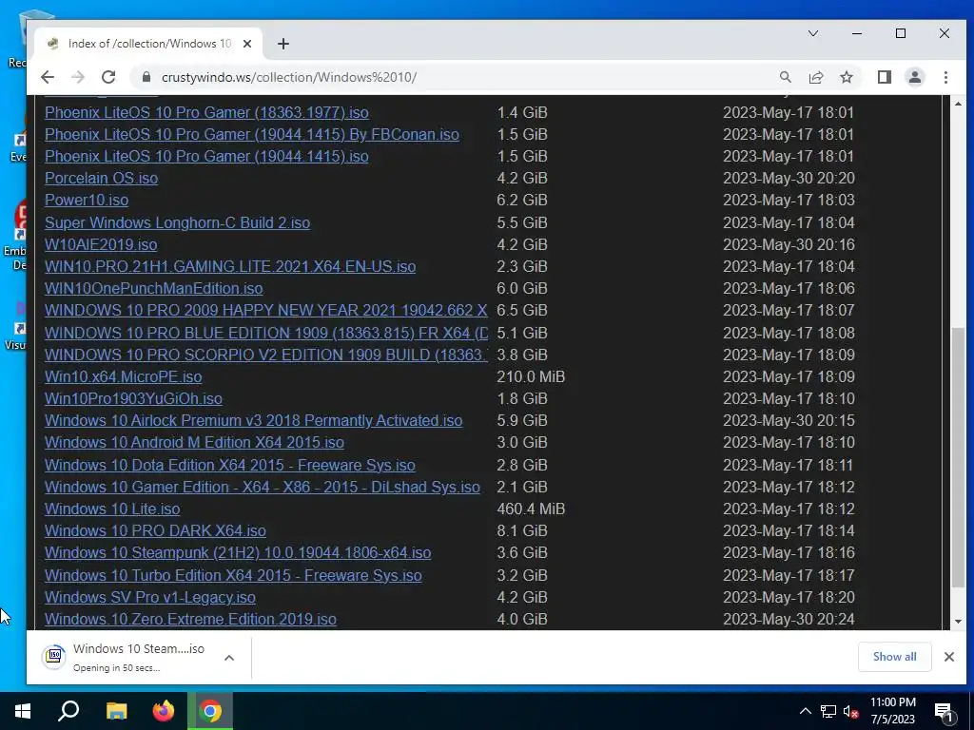Viewport: 974px width, 730px height.
Task: Open a new tab with plus button
Action: (x=283, y=44)
